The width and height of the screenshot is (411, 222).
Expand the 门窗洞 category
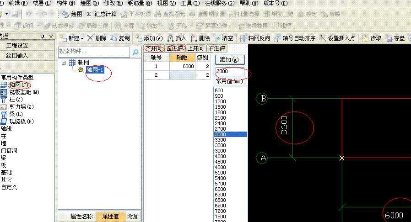pyautogui.click(x=9, y=151)
